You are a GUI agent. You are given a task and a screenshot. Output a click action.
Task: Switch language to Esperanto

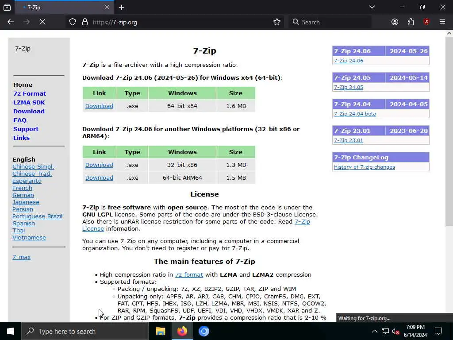[x=27, y=181]
